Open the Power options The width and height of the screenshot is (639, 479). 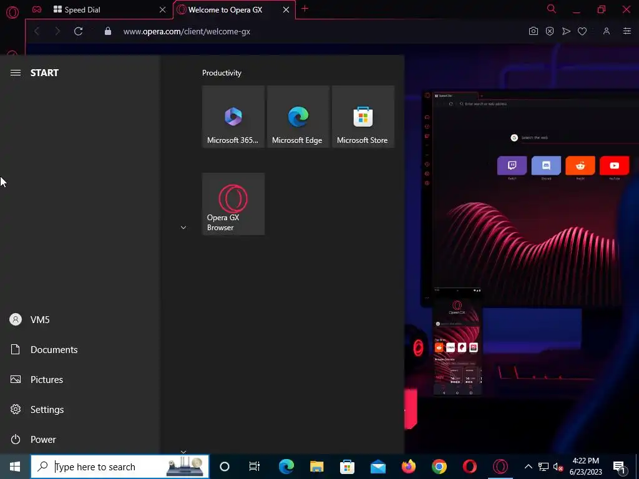[x=79, y=439]
